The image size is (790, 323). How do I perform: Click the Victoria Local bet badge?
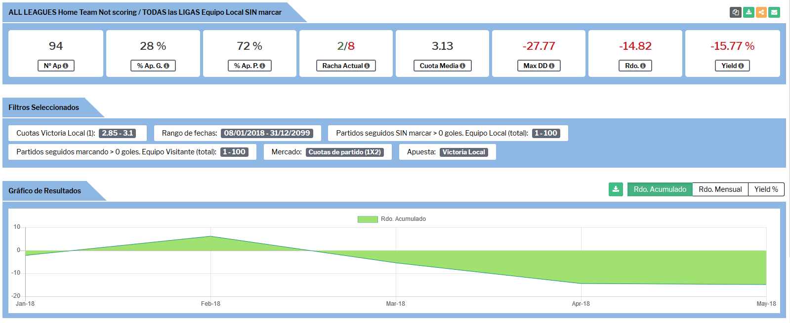pos(463,152)
